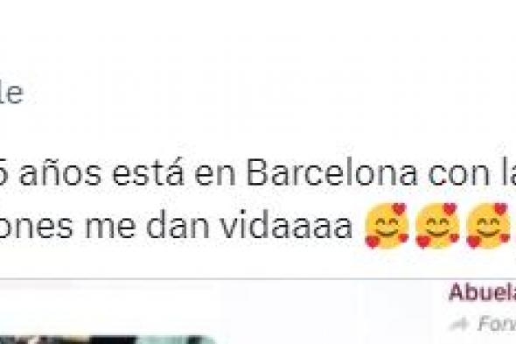Image resolution: width=516 pixels, height=344 pixels.
Task: Click the word en before Barcelona
Action: tap(215, 177)
